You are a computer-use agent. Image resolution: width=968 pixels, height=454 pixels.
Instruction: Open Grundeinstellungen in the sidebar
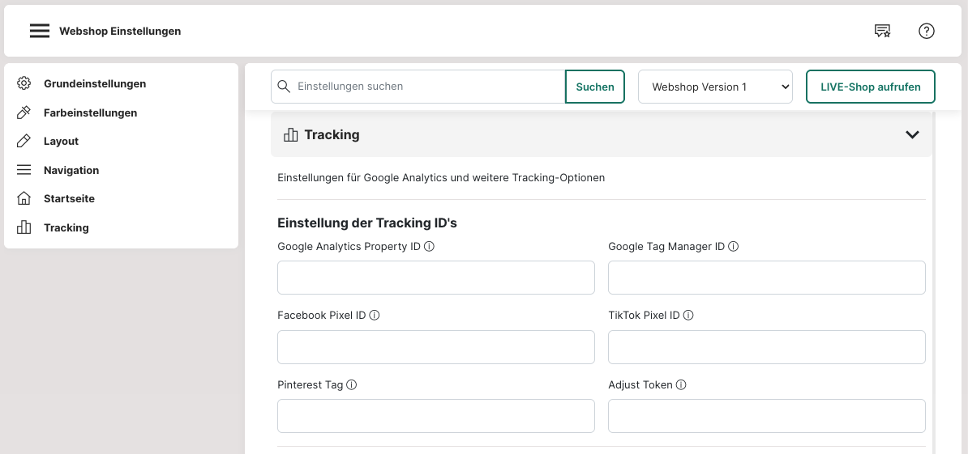94,83
